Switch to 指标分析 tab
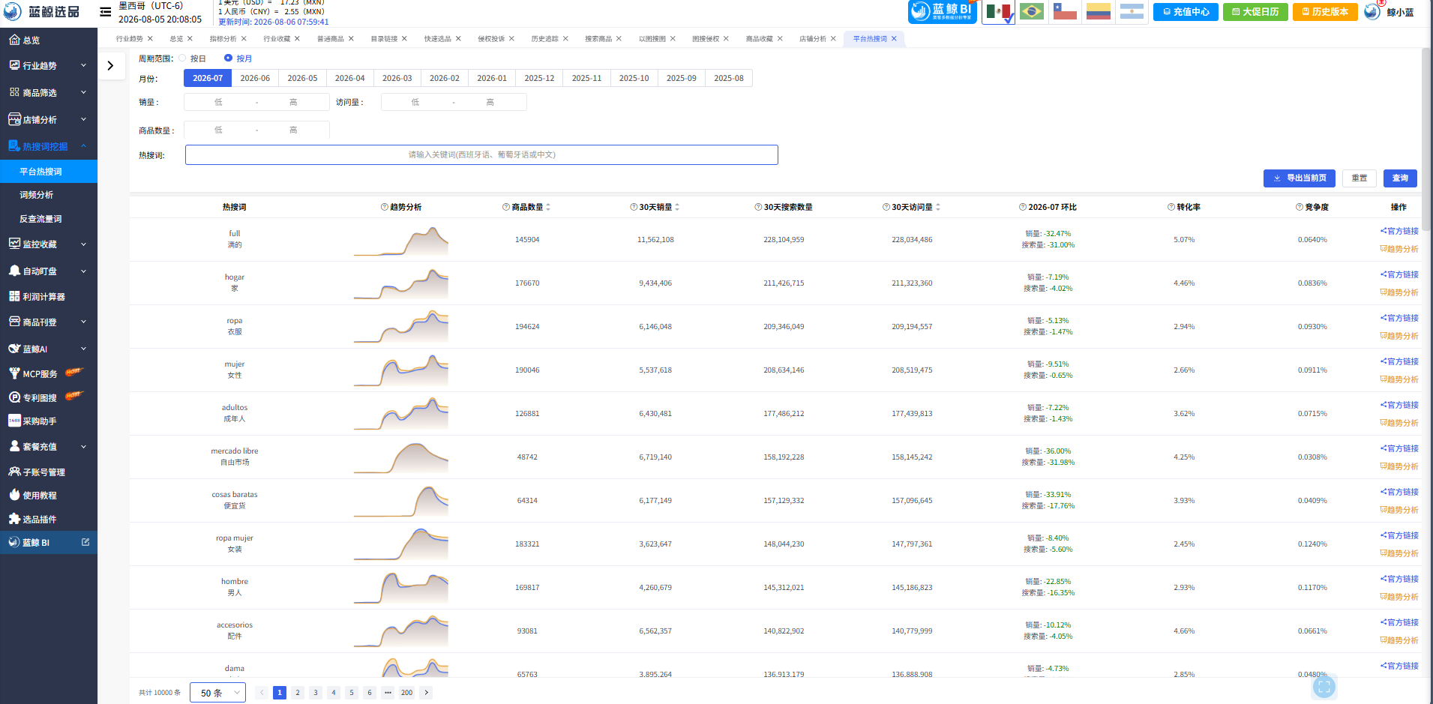The image size is (1433, 704). (223, 39)
